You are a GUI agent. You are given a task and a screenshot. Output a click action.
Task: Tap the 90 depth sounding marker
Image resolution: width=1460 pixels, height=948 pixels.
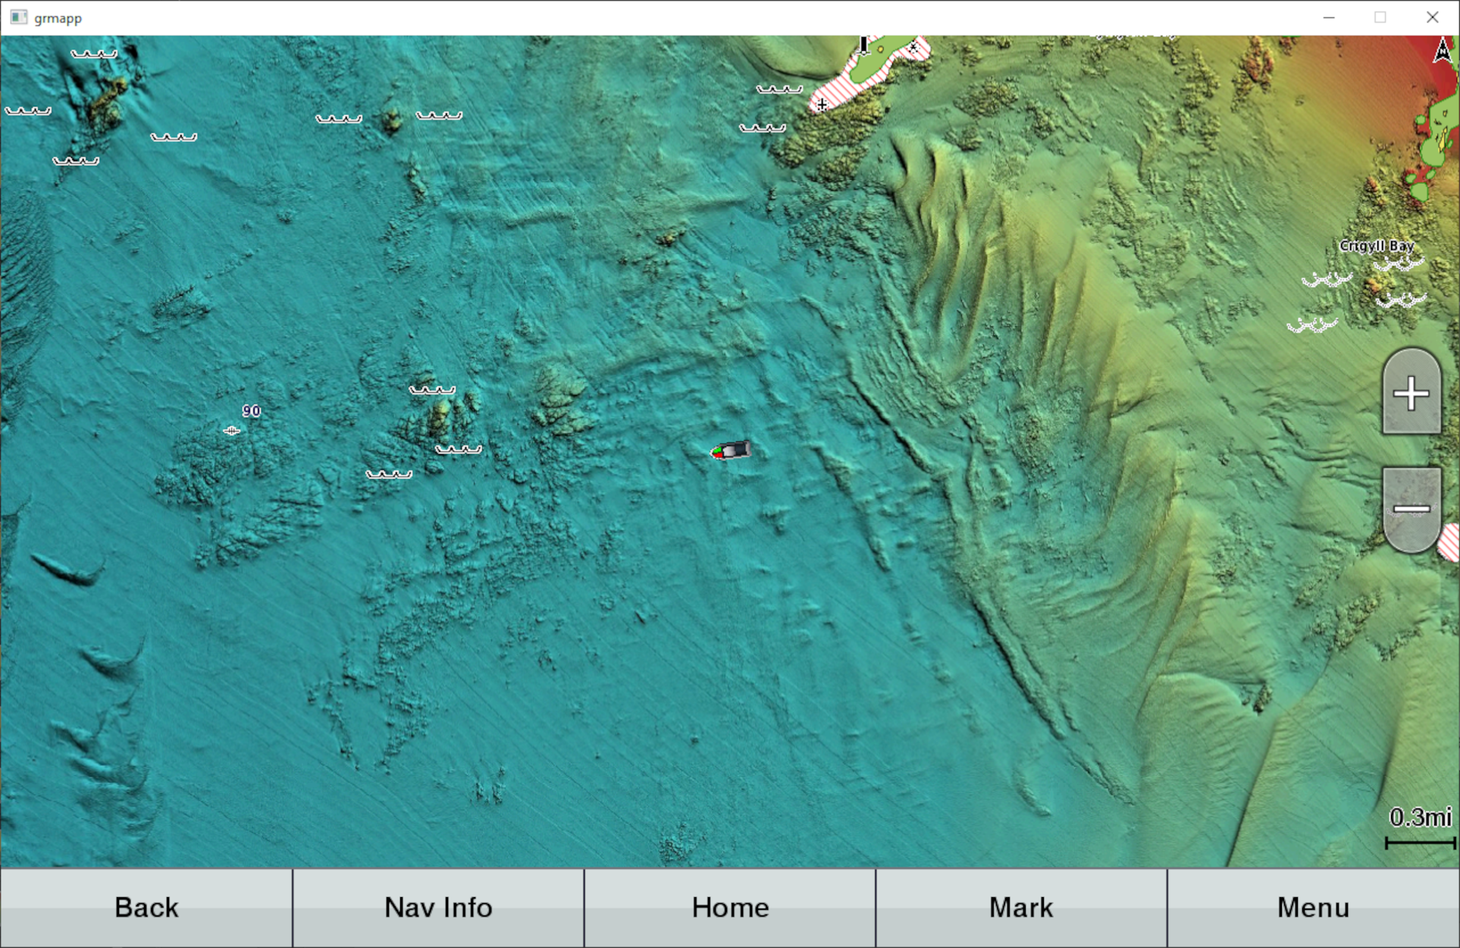tap(251, 411)
